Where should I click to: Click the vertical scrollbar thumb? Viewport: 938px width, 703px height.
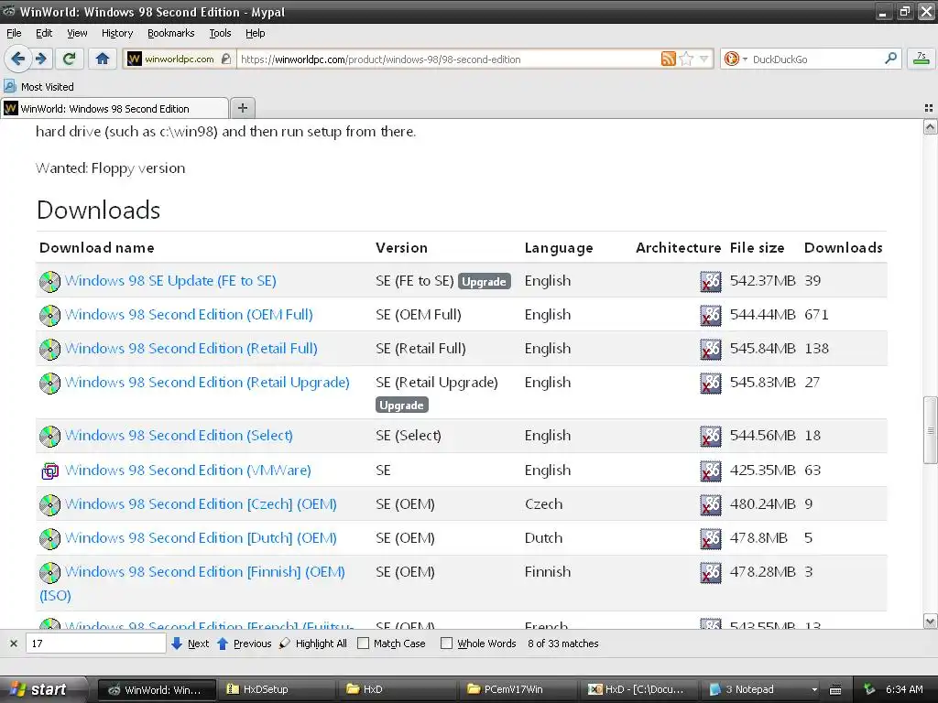pyautogui.click(x=930, y=430)
